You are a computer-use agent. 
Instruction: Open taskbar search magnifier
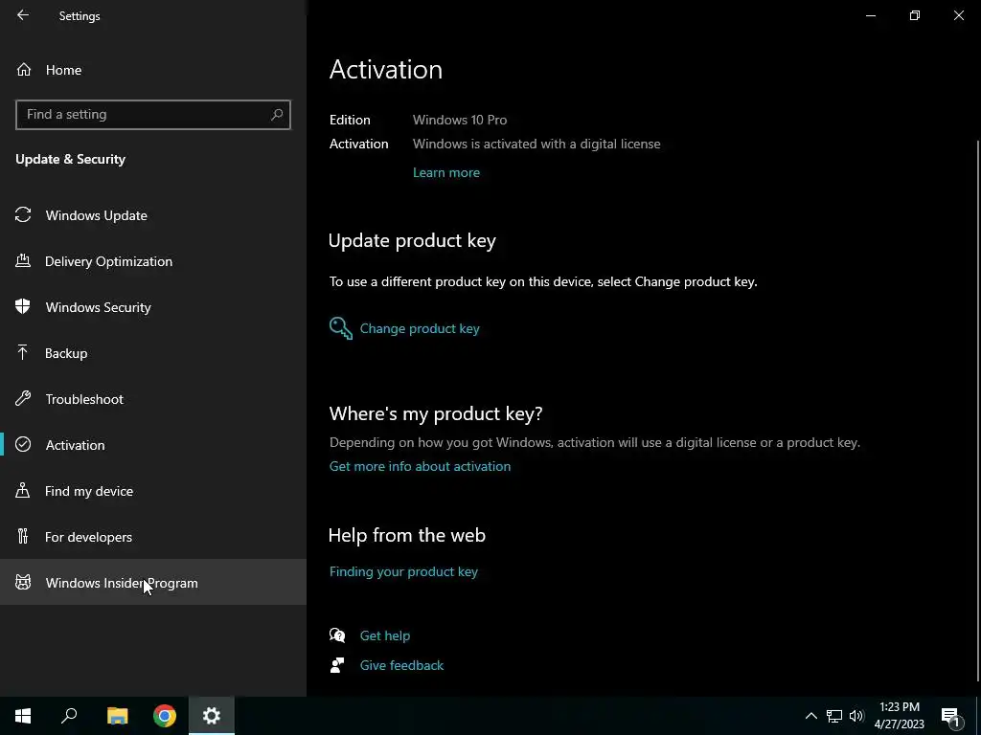pyautogui.click(x=69, y=716)
